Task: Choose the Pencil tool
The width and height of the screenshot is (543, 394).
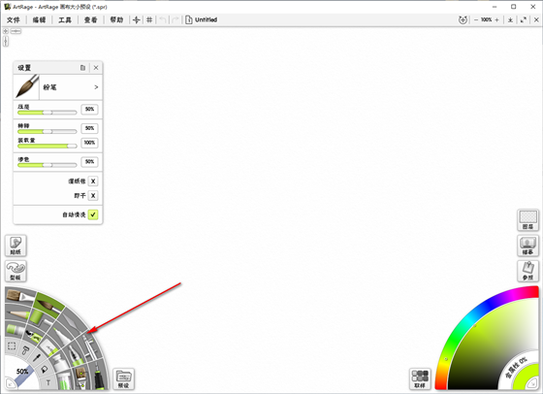Action: 18,314
